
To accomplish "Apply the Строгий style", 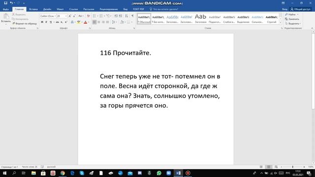I will pyautogui.click(x=272, y=19).
